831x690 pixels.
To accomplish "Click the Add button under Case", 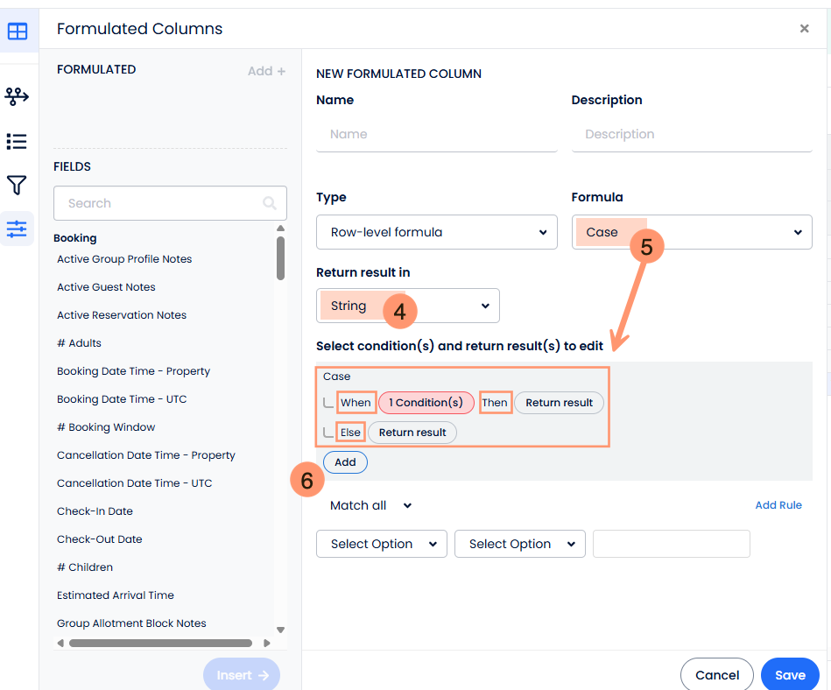I will (x=345, y=462).
